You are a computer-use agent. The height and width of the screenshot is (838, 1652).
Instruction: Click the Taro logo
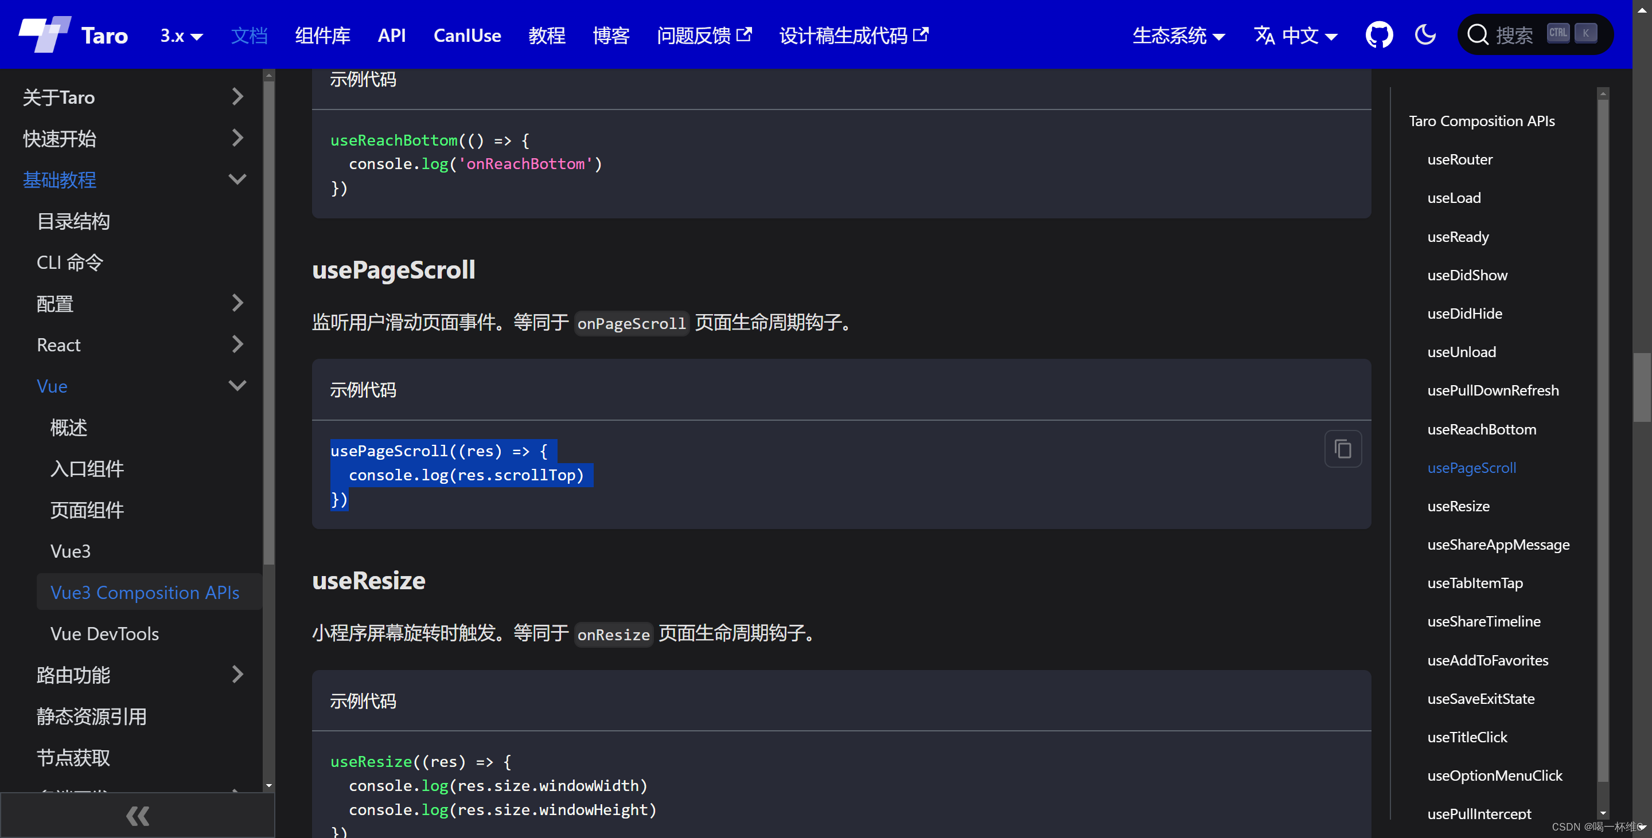pos(45,33)
